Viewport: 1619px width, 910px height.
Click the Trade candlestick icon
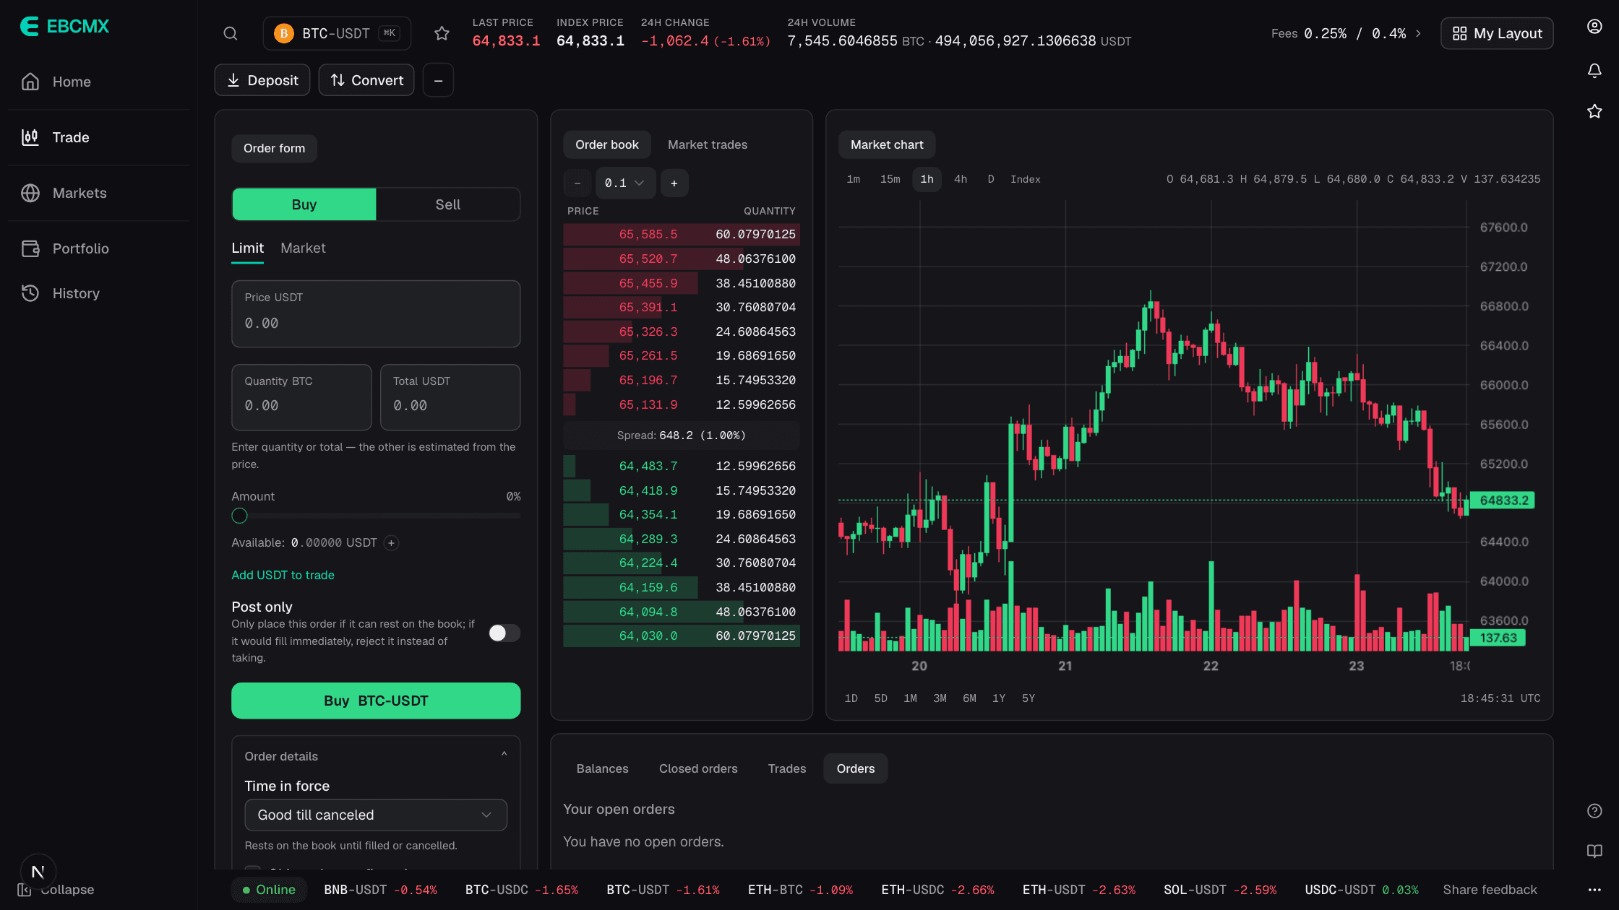click(30, 137)
